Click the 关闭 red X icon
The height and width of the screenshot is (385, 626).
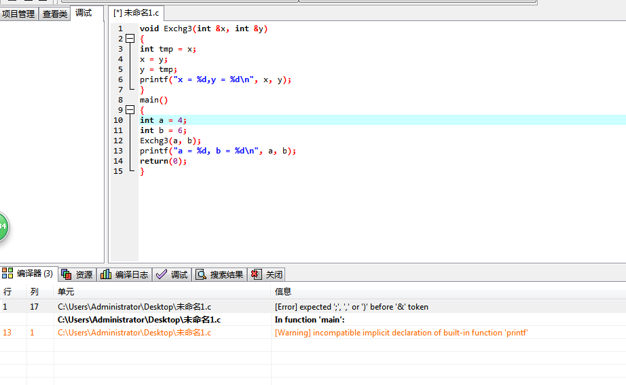256,274
